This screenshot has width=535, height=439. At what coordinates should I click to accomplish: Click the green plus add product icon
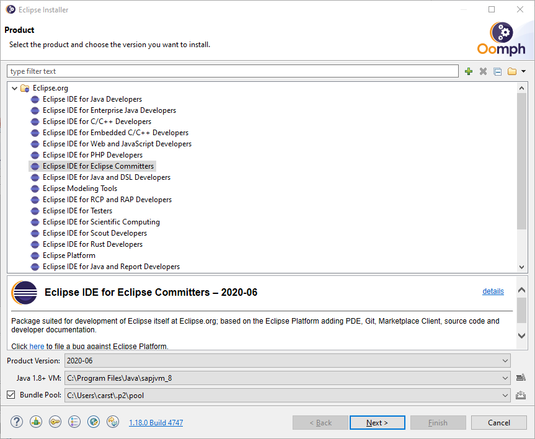pyautogui.click(x=469, y=71)
